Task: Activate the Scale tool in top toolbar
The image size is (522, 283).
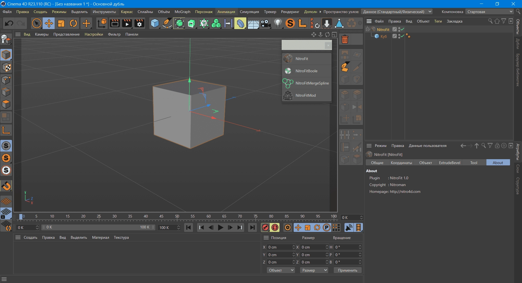Action: [x=61, y=23]
